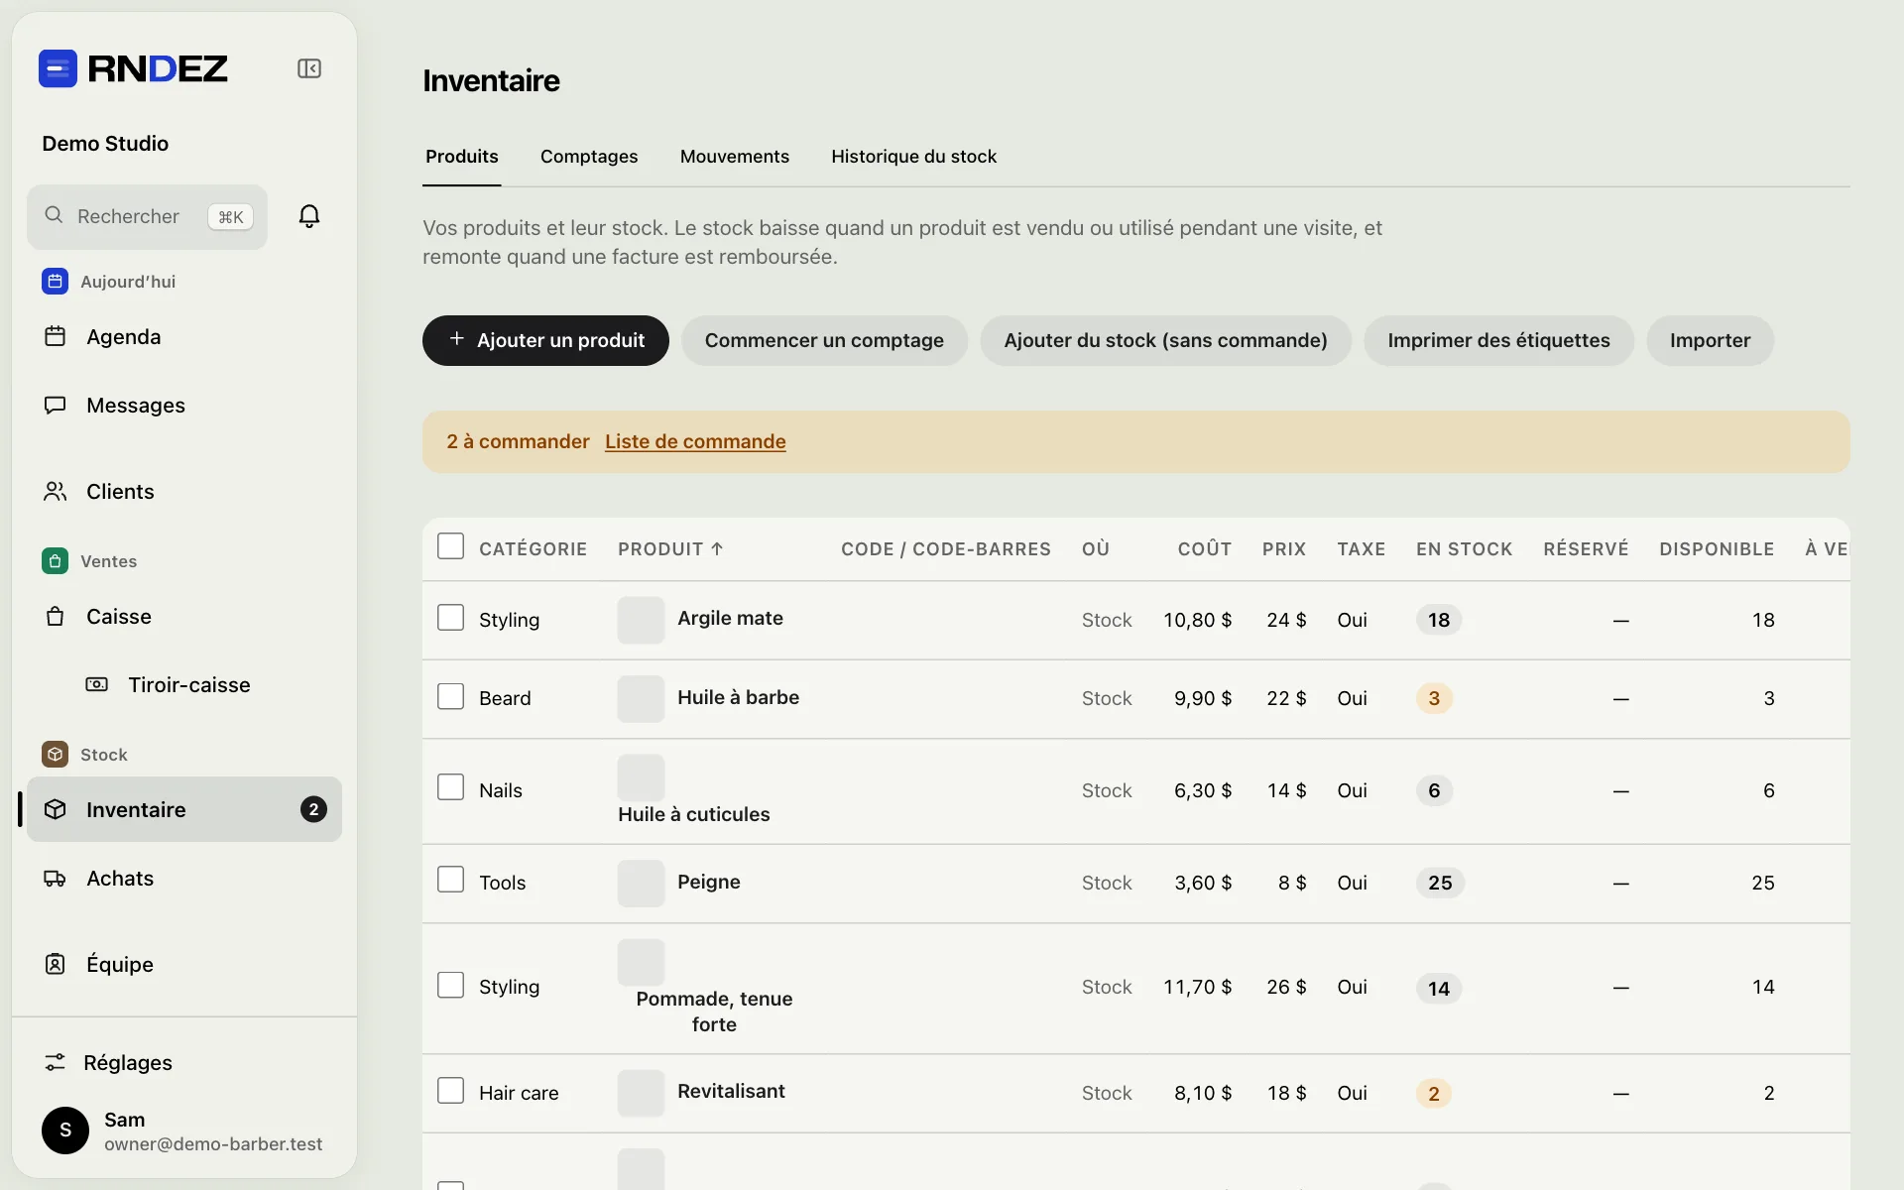Open Clients people icon in sidebar
This screenshot has width=1904, height=1190.
tap(56, 491)
